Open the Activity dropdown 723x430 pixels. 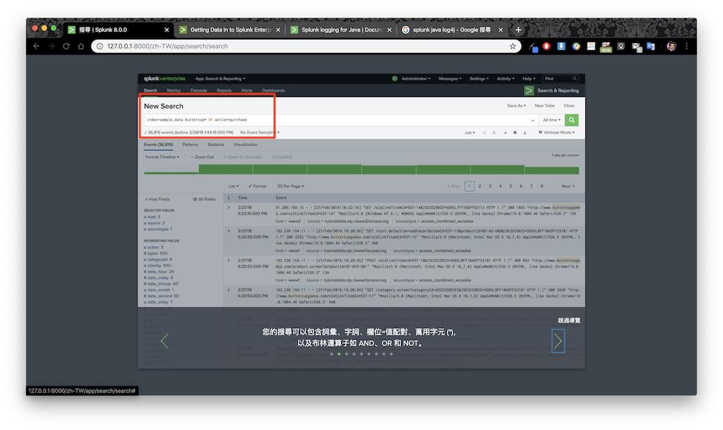(506, 79)
